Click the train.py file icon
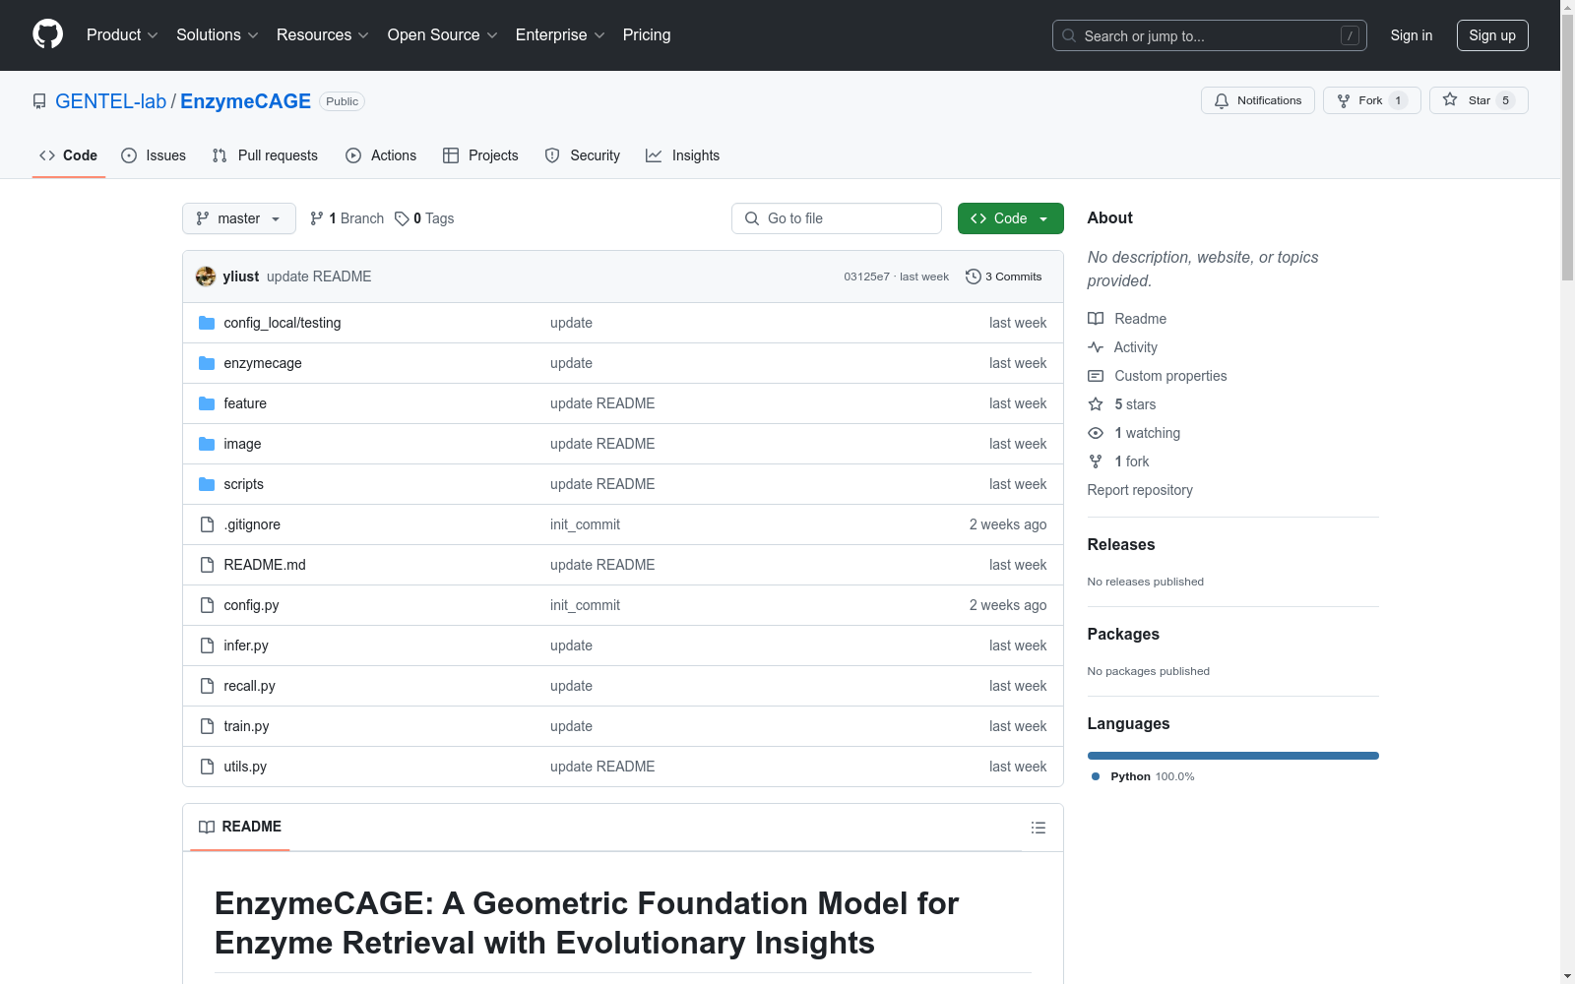 207,726
